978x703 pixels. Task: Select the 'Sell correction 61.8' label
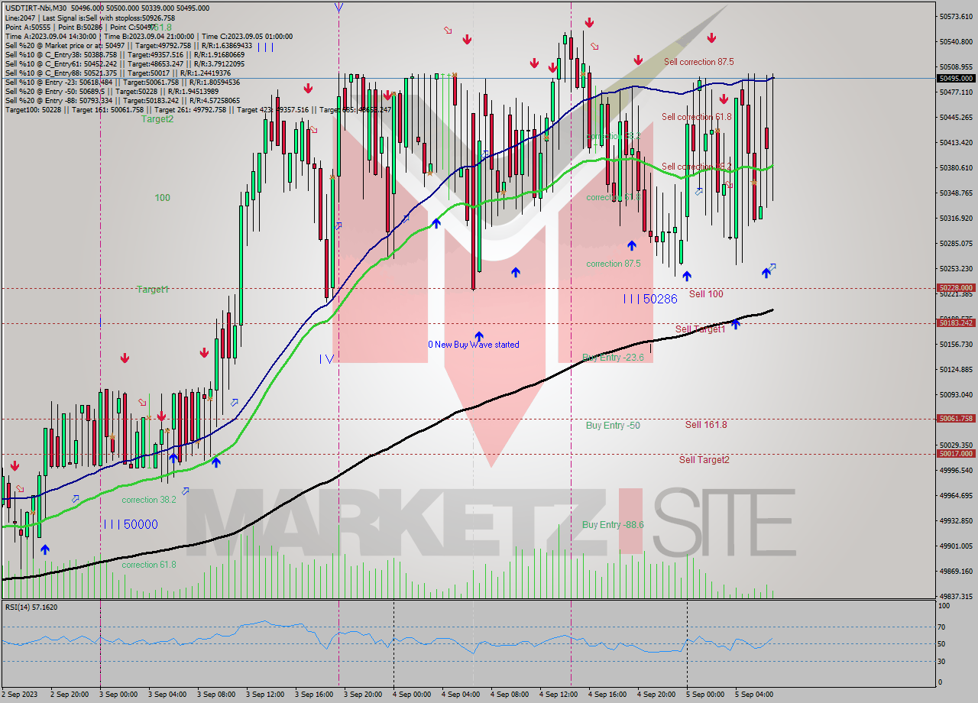(697, 117)
